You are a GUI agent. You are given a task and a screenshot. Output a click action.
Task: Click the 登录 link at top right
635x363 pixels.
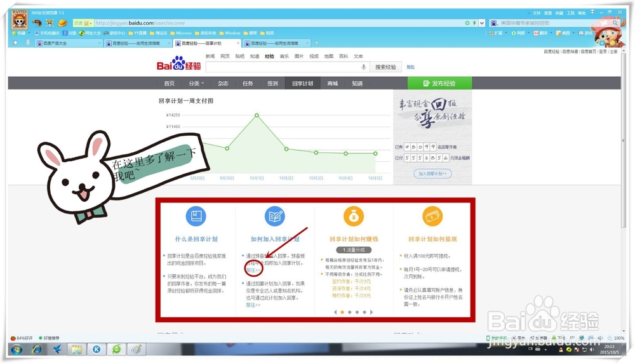(603, 52)
